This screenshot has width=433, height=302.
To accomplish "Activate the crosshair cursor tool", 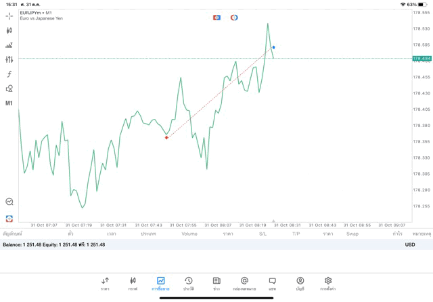I will (x=9, y=16).
